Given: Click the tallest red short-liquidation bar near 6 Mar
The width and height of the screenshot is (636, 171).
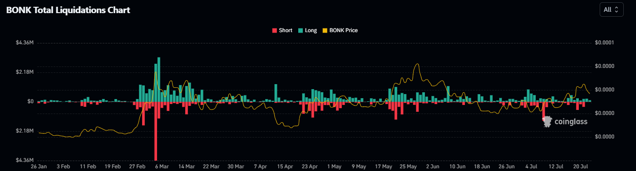Looking at the screenshot, I should 156,131.
